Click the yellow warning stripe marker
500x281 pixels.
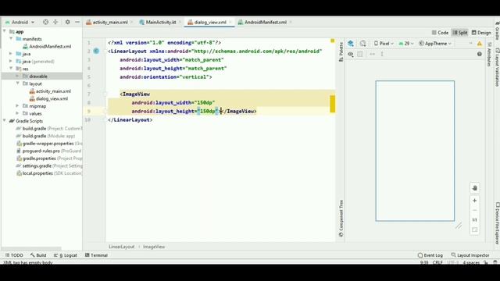click(333, 104)
